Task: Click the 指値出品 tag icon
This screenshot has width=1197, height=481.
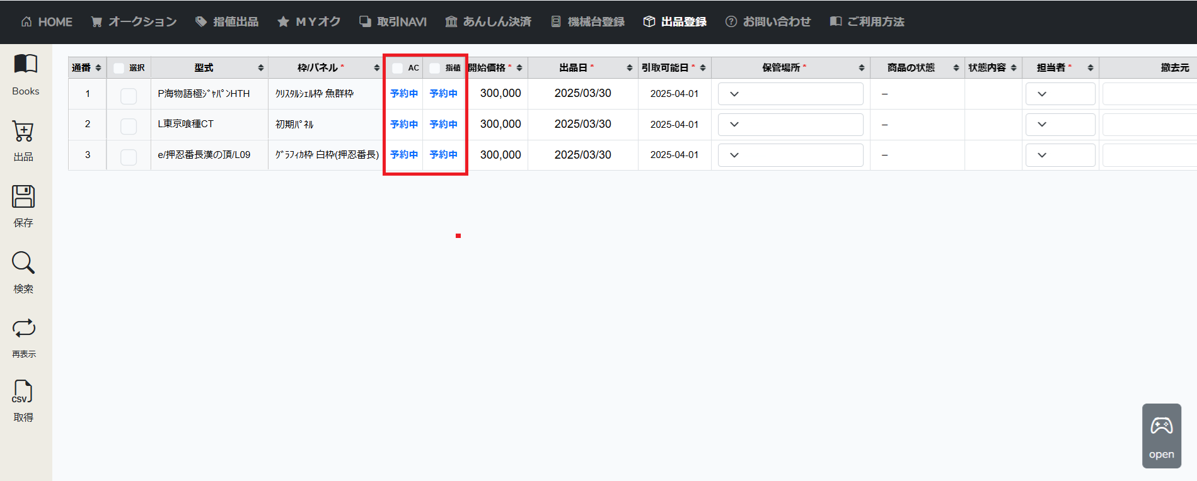Action: (x=201, y=22)
